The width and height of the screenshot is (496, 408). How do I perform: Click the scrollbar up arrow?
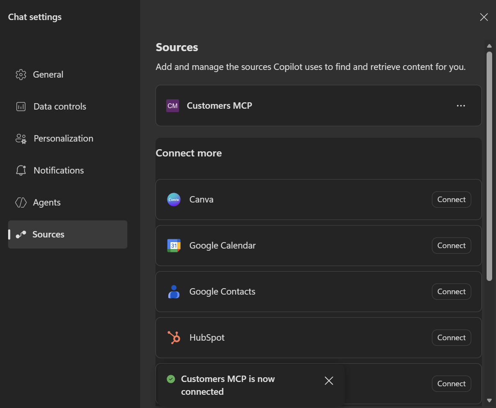pos(489,46)
